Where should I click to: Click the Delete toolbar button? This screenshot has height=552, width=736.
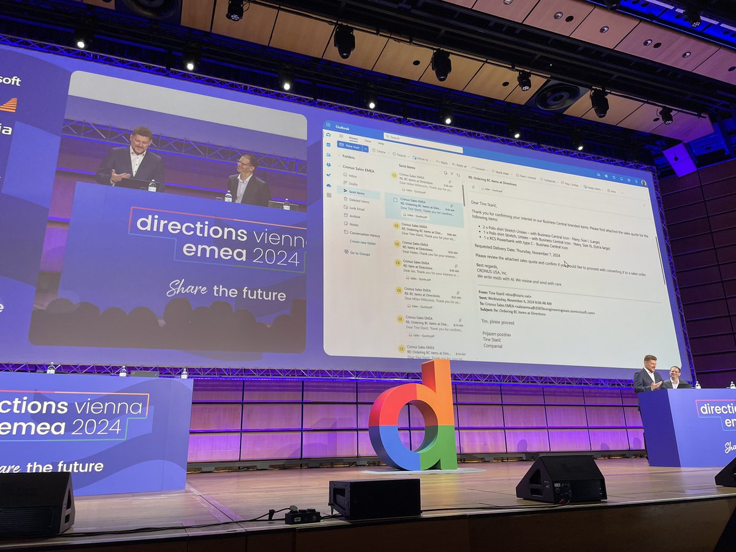[378, 151]
